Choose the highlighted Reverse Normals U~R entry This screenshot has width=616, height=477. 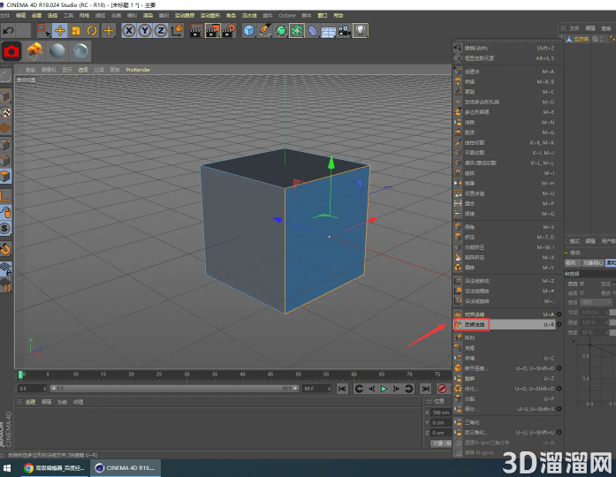click(x=506, y=325)
